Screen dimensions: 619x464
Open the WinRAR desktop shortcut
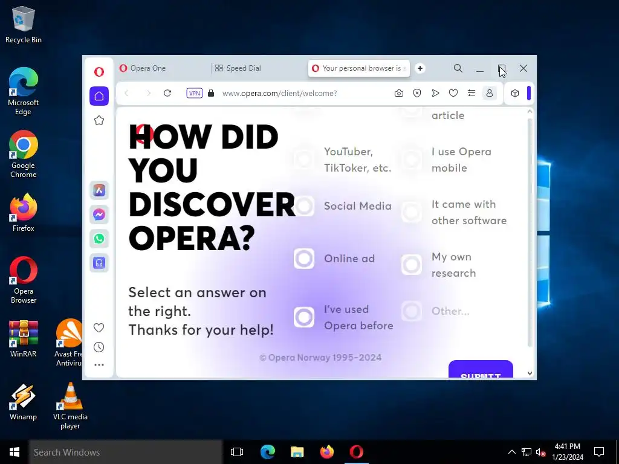pos(24,339)
